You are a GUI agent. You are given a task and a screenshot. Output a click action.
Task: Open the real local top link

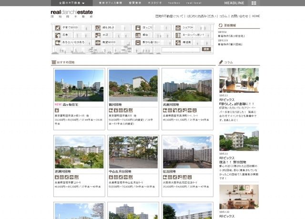(x=193, y=3)
